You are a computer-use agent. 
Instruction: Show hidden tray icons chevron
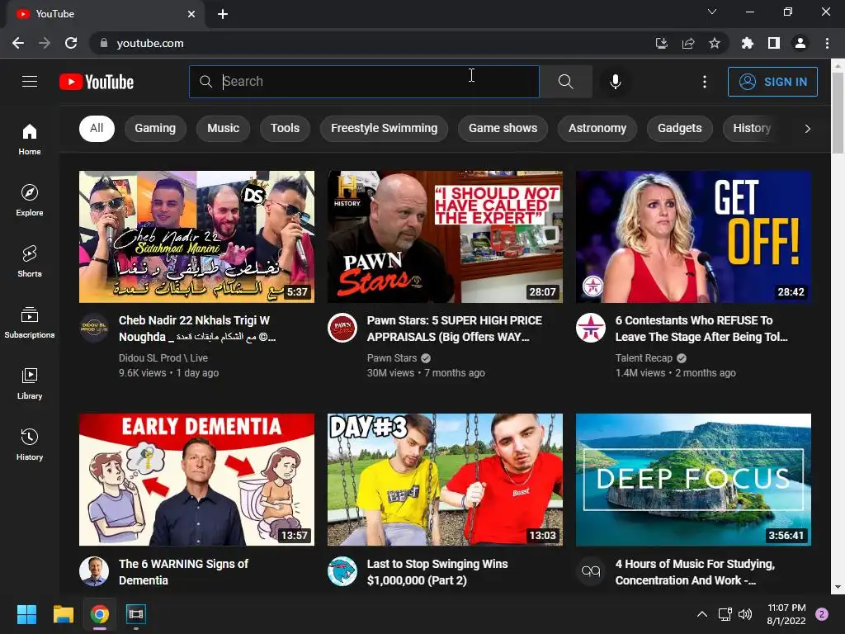click(x=702, y=614)
